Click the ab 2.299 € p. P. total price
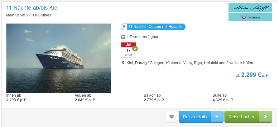This screenshot has height=127, width=279. (252, 75)
